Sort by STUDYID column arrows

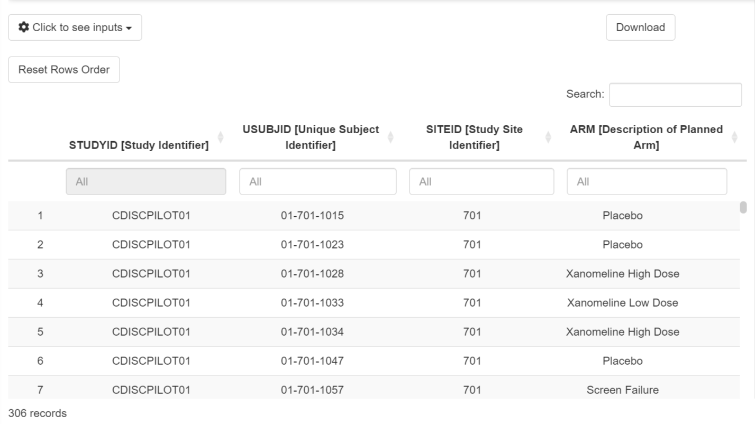(221, 137)
